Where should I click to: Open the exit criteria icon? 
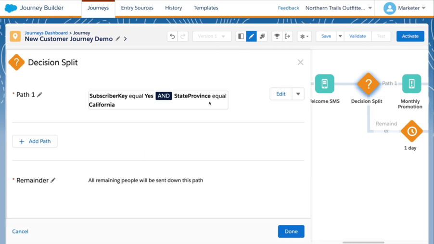[x=287, y=36]
